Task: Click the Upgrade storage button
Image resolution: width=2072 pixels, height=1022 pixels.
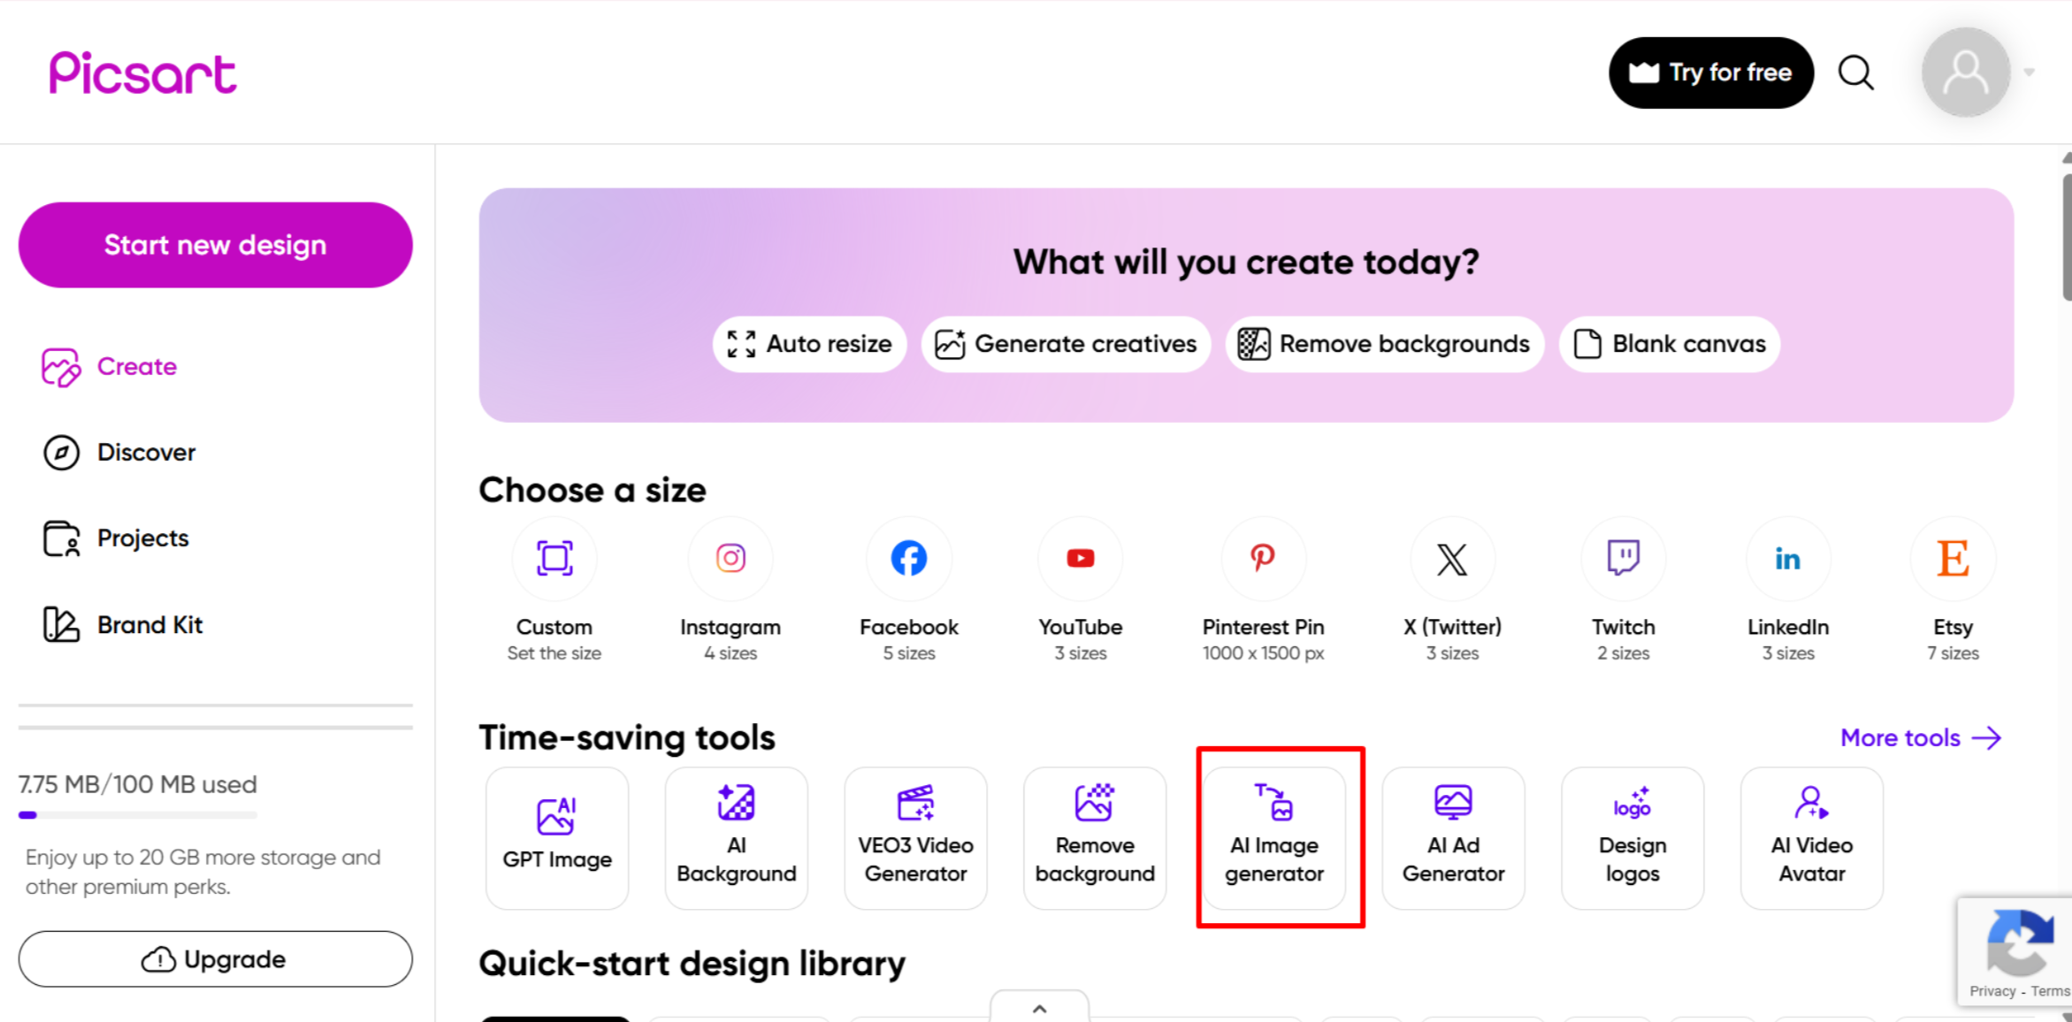Action: [215, 959]
